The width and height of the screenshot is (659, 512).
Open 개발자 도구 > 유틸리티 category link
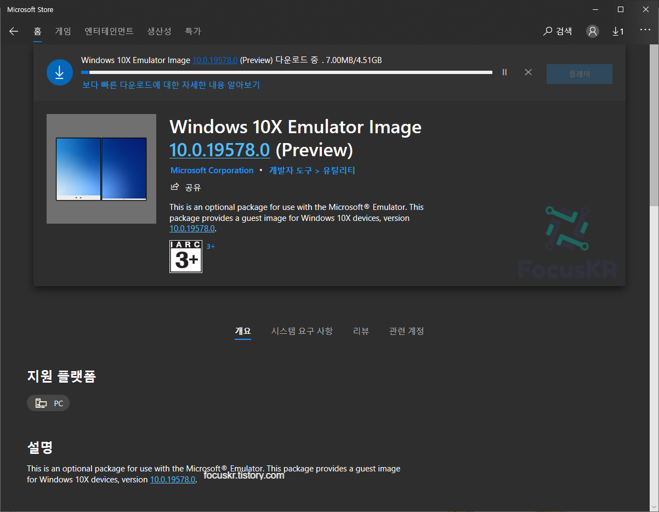pyautogui.click(x=312, y=170)
